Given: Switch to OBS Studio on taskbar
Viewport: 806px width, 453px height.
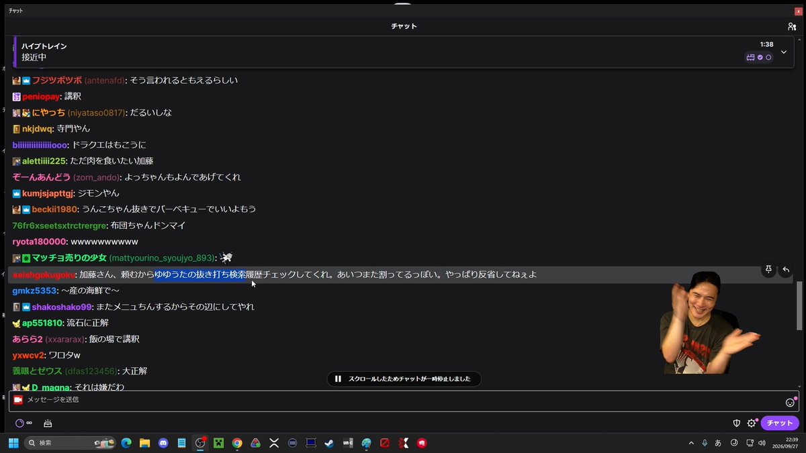Looking at the screenshot, I should (200, 443).
